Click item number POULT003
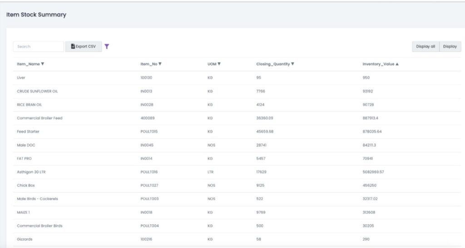Screen dimensions: 465x248 (149, 199)
